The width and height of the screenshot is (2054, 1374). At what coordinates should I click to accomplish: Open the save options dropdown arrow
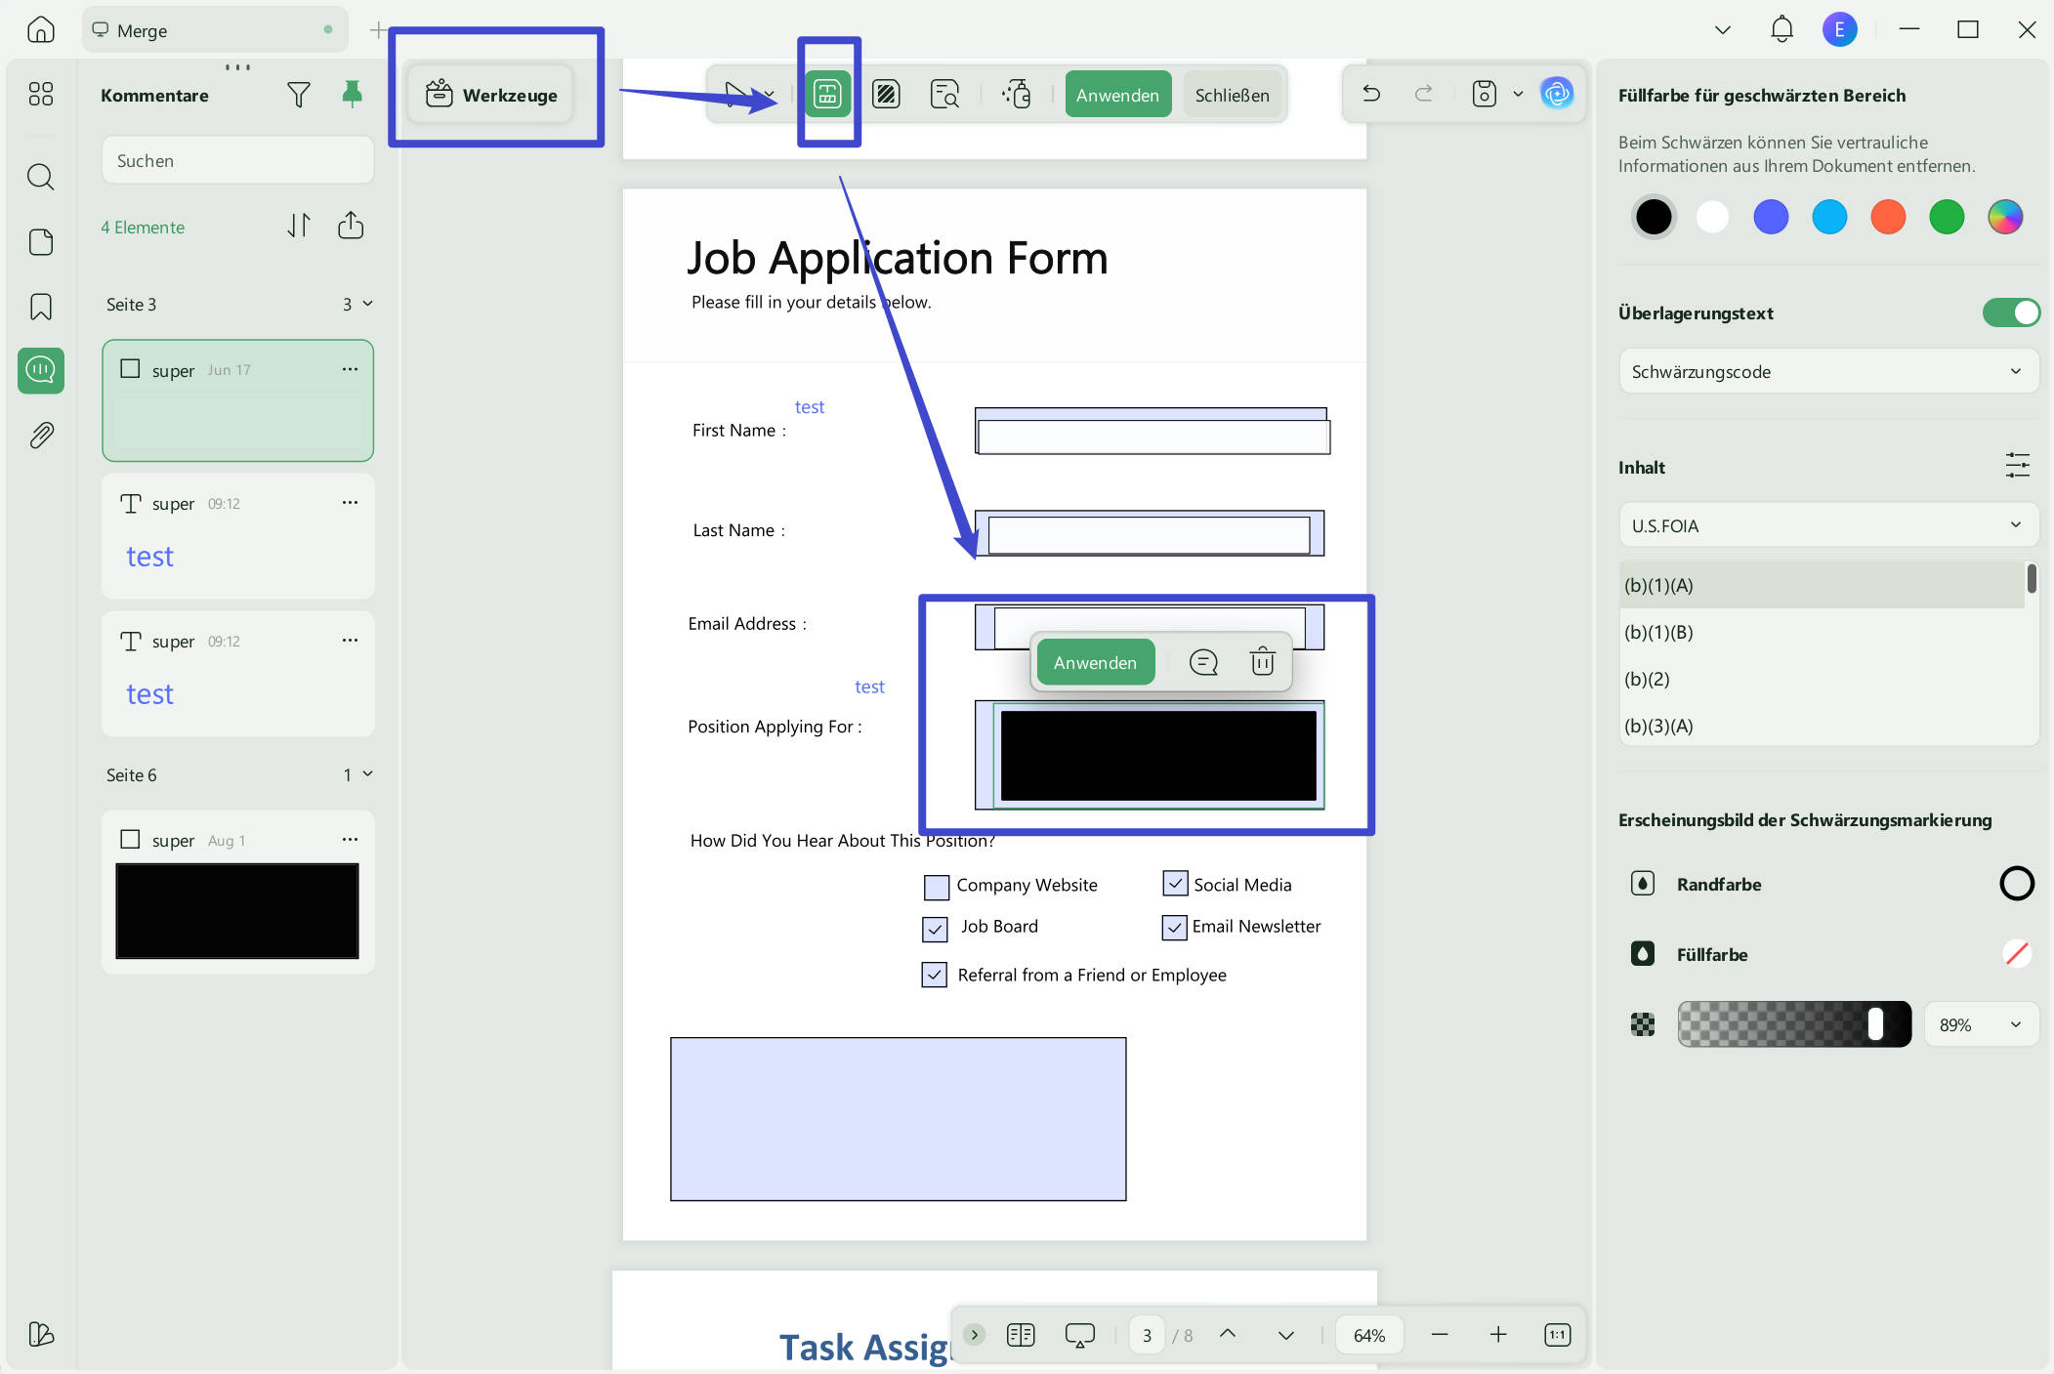pyautogui.click(x=1518, y=94)
